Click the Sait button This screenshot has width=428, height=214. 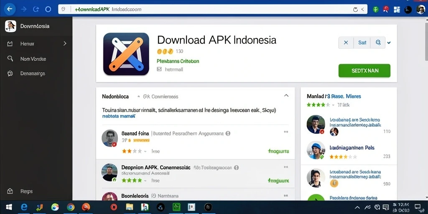coord(362,43)
